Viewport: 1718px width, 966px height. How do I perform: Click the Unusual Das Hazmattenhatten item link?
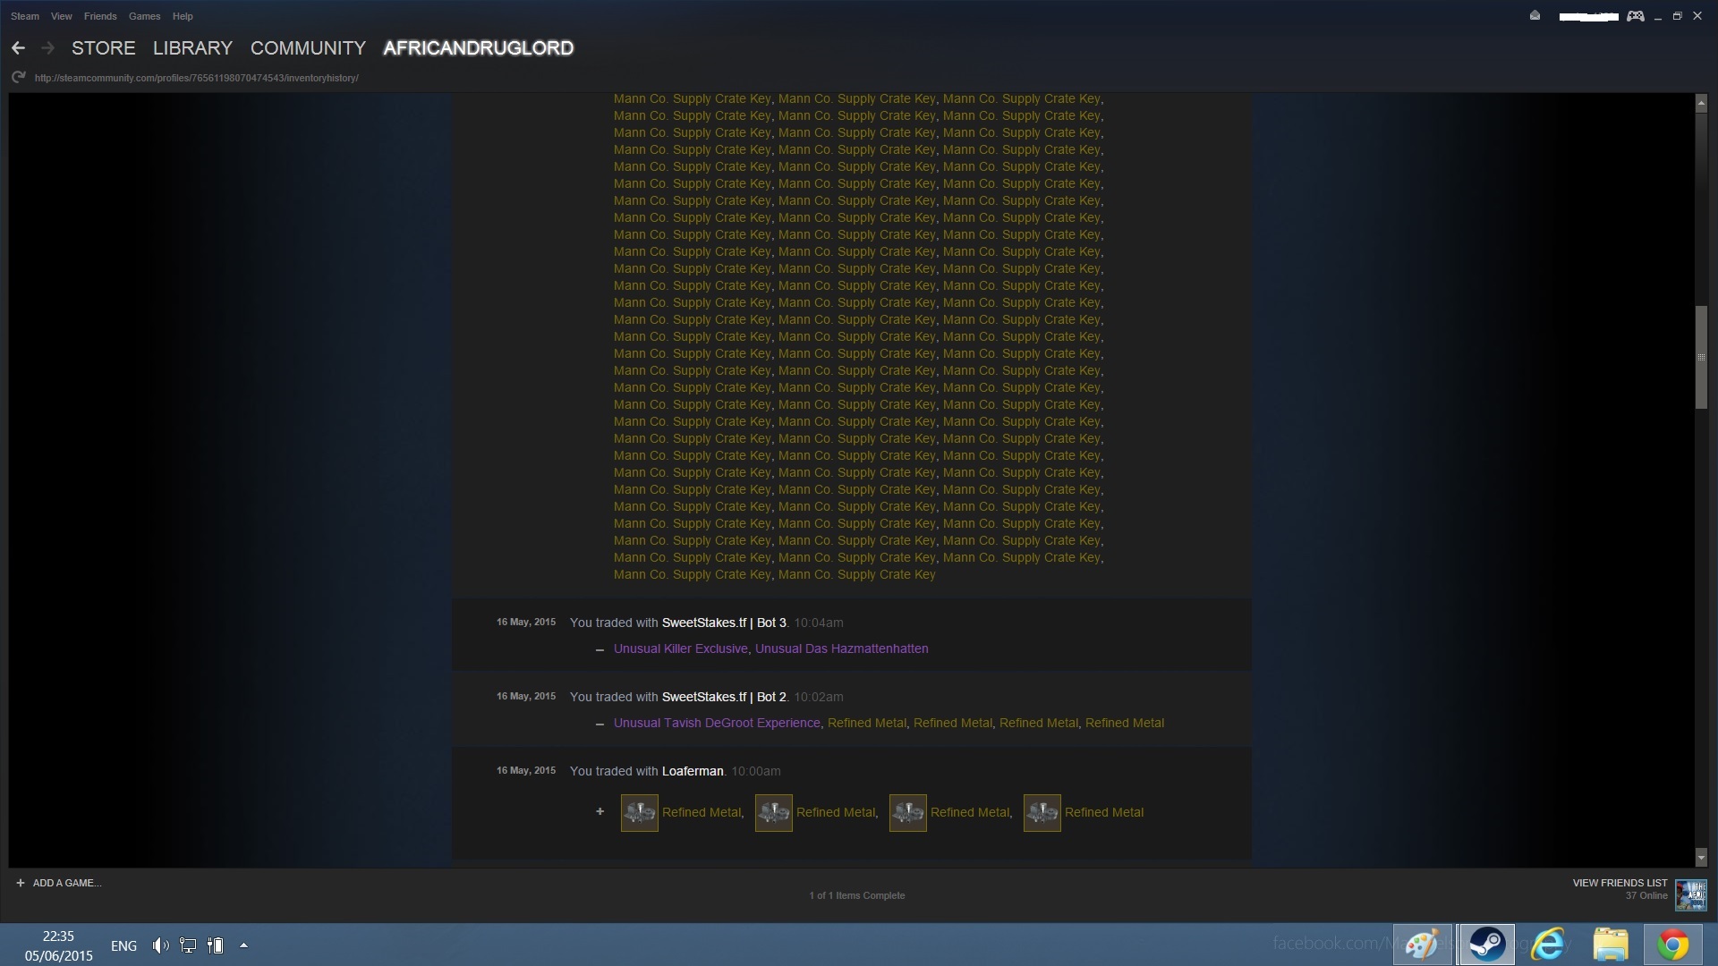point(842,648)
